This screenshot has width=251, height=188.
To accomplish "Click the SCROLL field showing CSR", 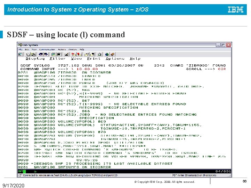I will pyautogui.click(x=222, y=69).
